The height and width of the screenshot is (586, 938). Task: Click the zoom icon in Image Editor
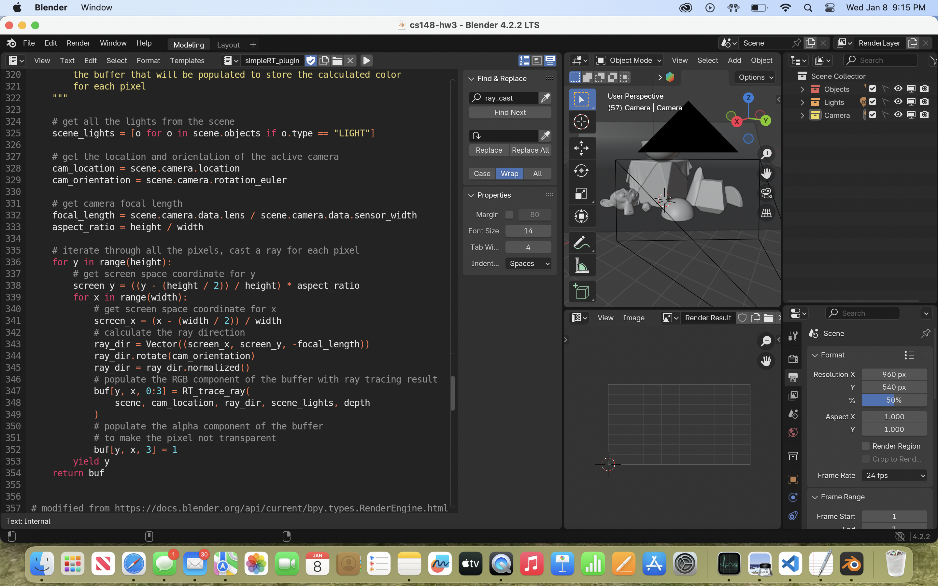pyautogui.click(x=766, y=341)
